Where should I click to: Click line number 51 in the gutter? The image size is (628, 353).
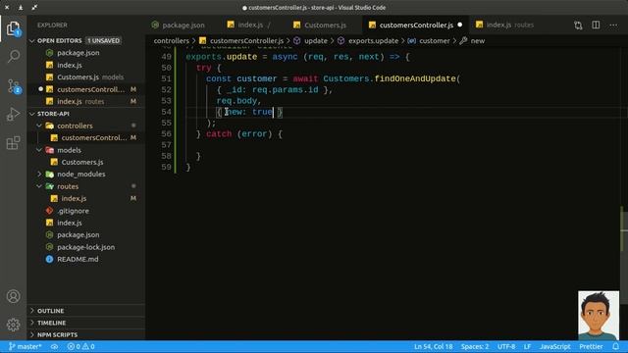tap(166, 78)
